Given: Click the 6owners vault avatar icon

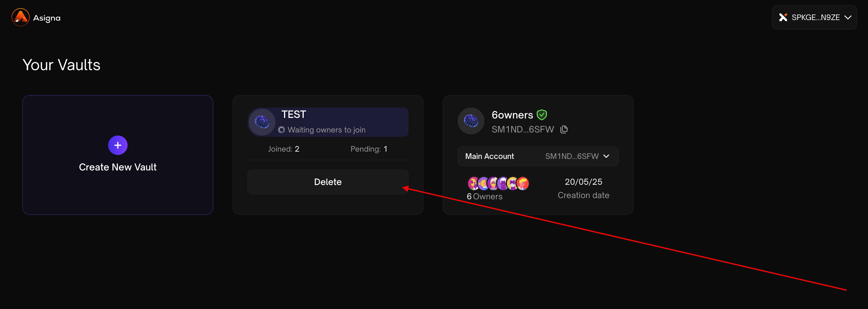Looking at the screenshot, I should pos(471,121).
